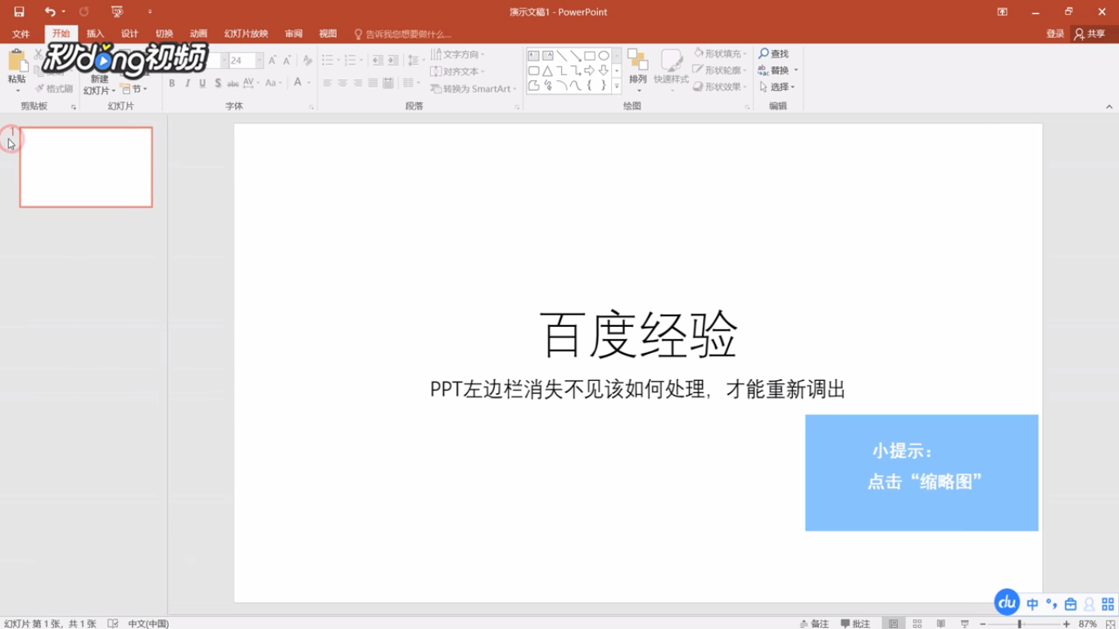Click the 粘贴 paste icon
The image size is (1119, 629).
(x=16, y=61)
